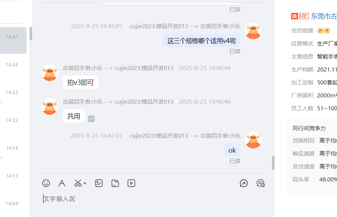Viewport: 337px width, 217px height.
Task: Open the 会员勋章 medal badges
Action: pos(323,31)
